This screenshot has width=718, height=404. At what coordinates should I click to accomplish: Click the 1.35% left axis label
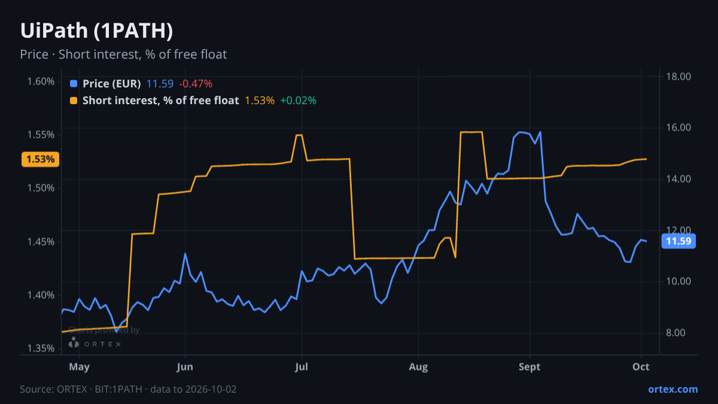click(x=41, y=348)
